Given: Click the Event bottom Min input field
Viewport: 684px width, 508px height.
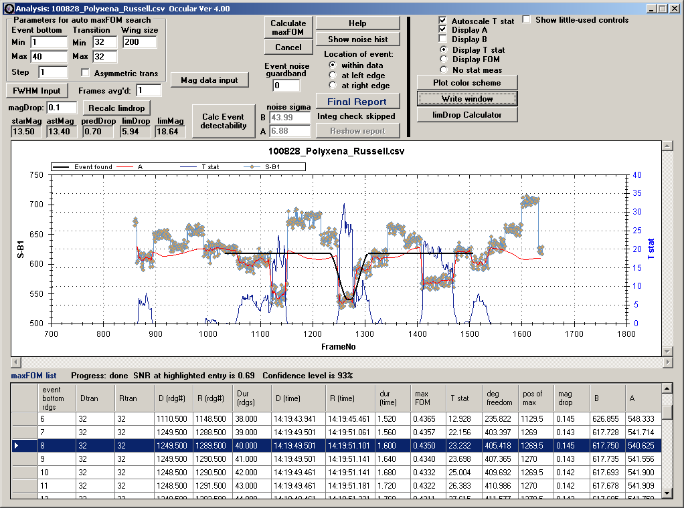Looking at the screenshot, I should [49, 42].
